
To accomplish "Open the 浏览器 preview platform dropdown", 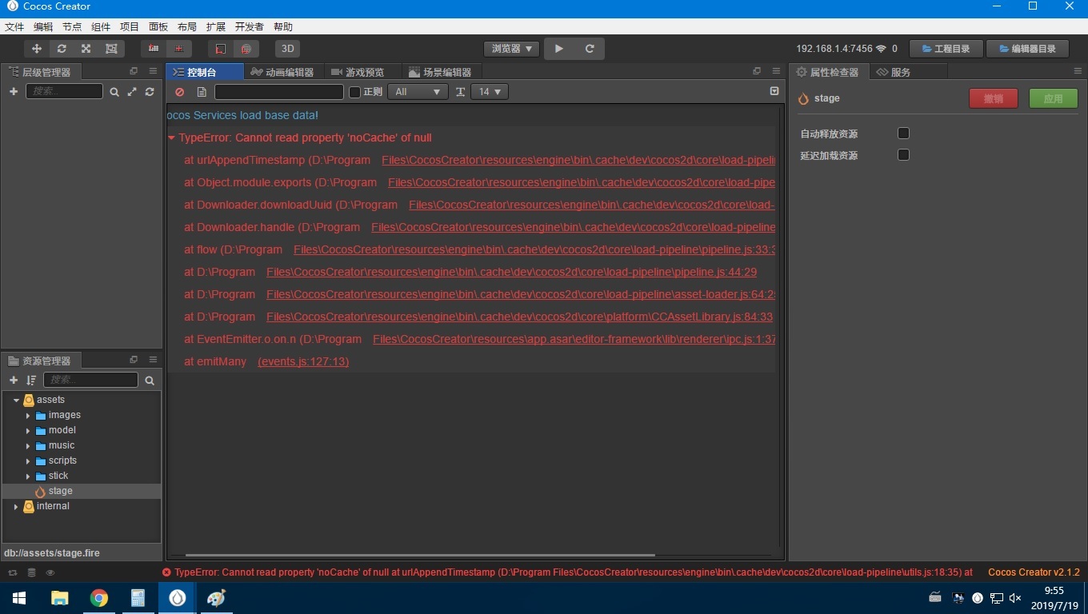I will [x=512, y=49].
